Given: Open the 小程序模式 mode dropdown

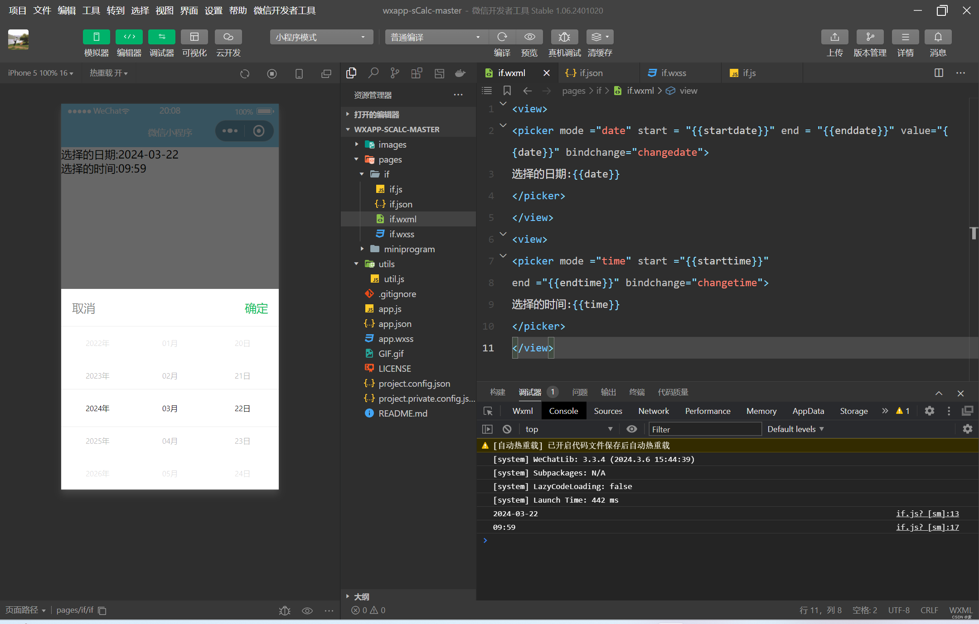Looking at the screenshot, I should (x=321, y=37).
